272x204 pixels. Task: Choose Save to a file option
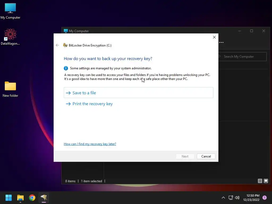tap(138, 93)
